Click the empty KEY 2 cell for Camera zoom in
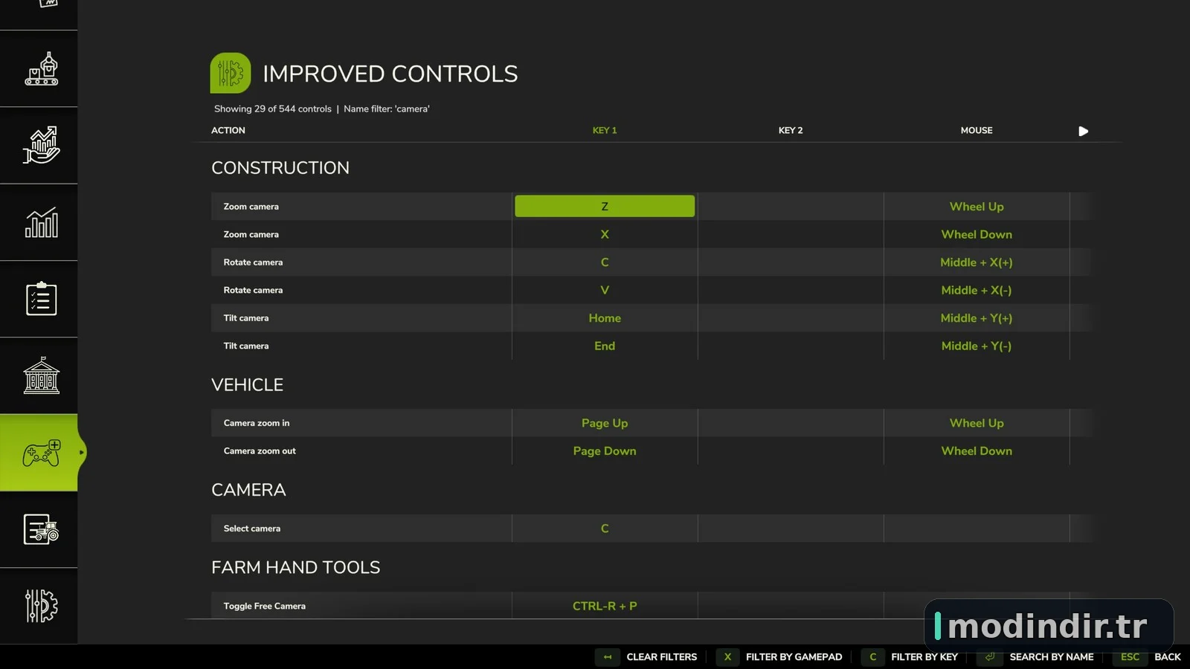 point(791,423)
